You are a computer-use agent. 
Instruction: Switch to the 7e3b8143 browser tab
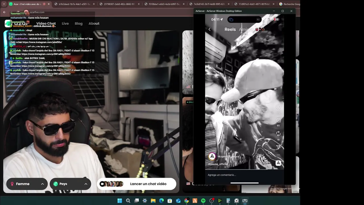(x=209, y=4)
